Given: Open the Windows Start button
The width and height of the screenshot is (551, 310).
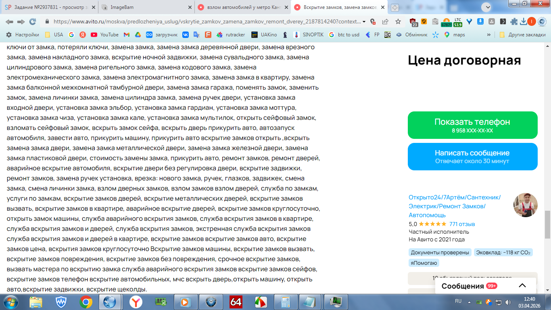Looking at the screenshot, I should 11,302.
